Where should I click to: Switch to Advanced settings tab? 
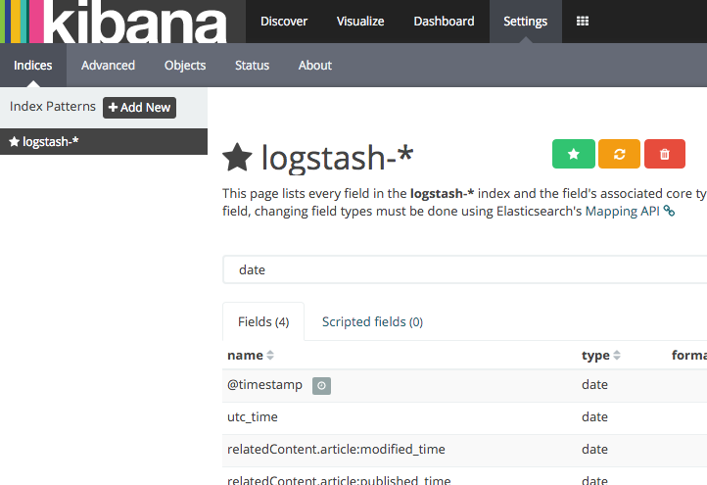point(108,65)
